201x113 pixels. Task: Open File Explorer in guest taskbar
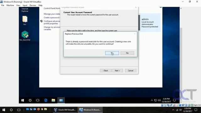coord(53,100)
